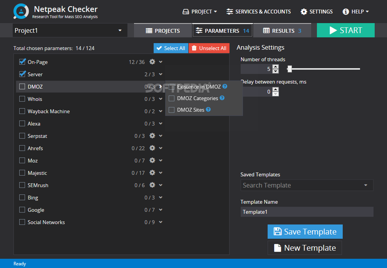The image size is (387, 268).
Task: Expand the Whois parameters chevron
Action: tap(161, 99)
